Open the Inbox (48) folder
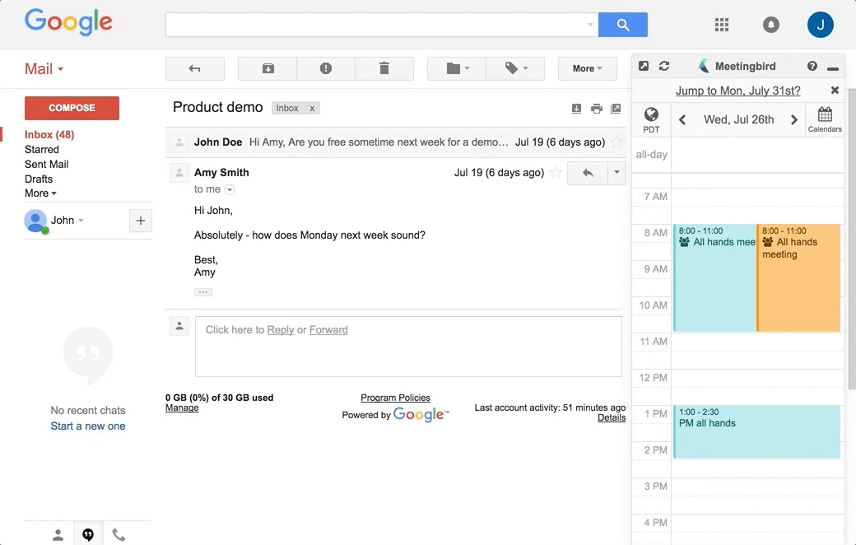Screen dimensions: 856x545 pos(49,134)
